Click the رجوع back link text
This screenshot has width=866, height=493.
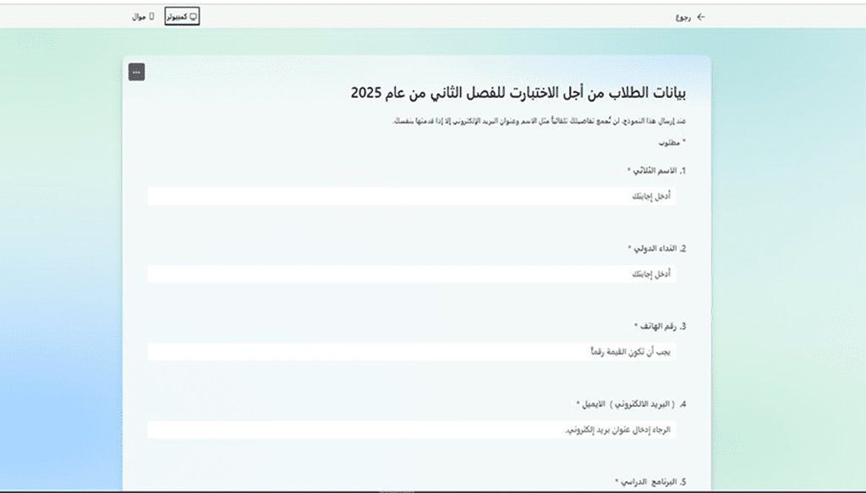[x=683, y=17]
